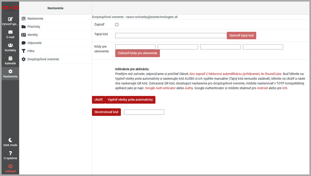Image resolution: width=311 pixels, height=176 pixels.
Task: Enable the Zapnúť checkbox
Action: pyautogui.click(x=117, y=25)
